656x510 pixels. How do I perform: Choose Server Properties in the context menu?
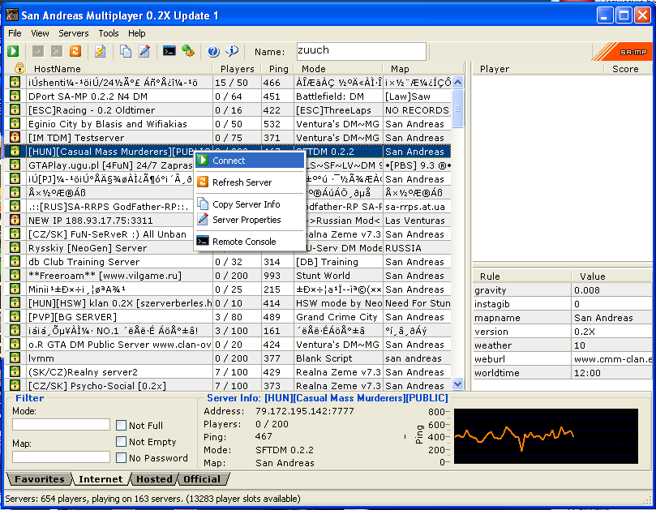(250, 220)
